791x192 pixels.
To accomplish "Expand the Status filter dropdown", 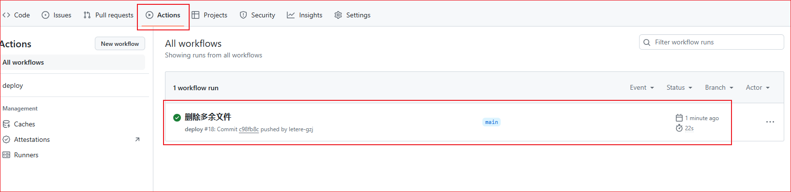I will pos(679,87).
